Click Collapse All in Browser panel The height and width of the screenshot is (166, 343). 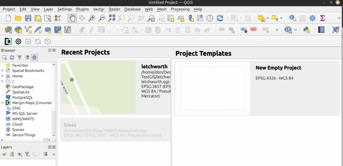(x=27, y=58)
